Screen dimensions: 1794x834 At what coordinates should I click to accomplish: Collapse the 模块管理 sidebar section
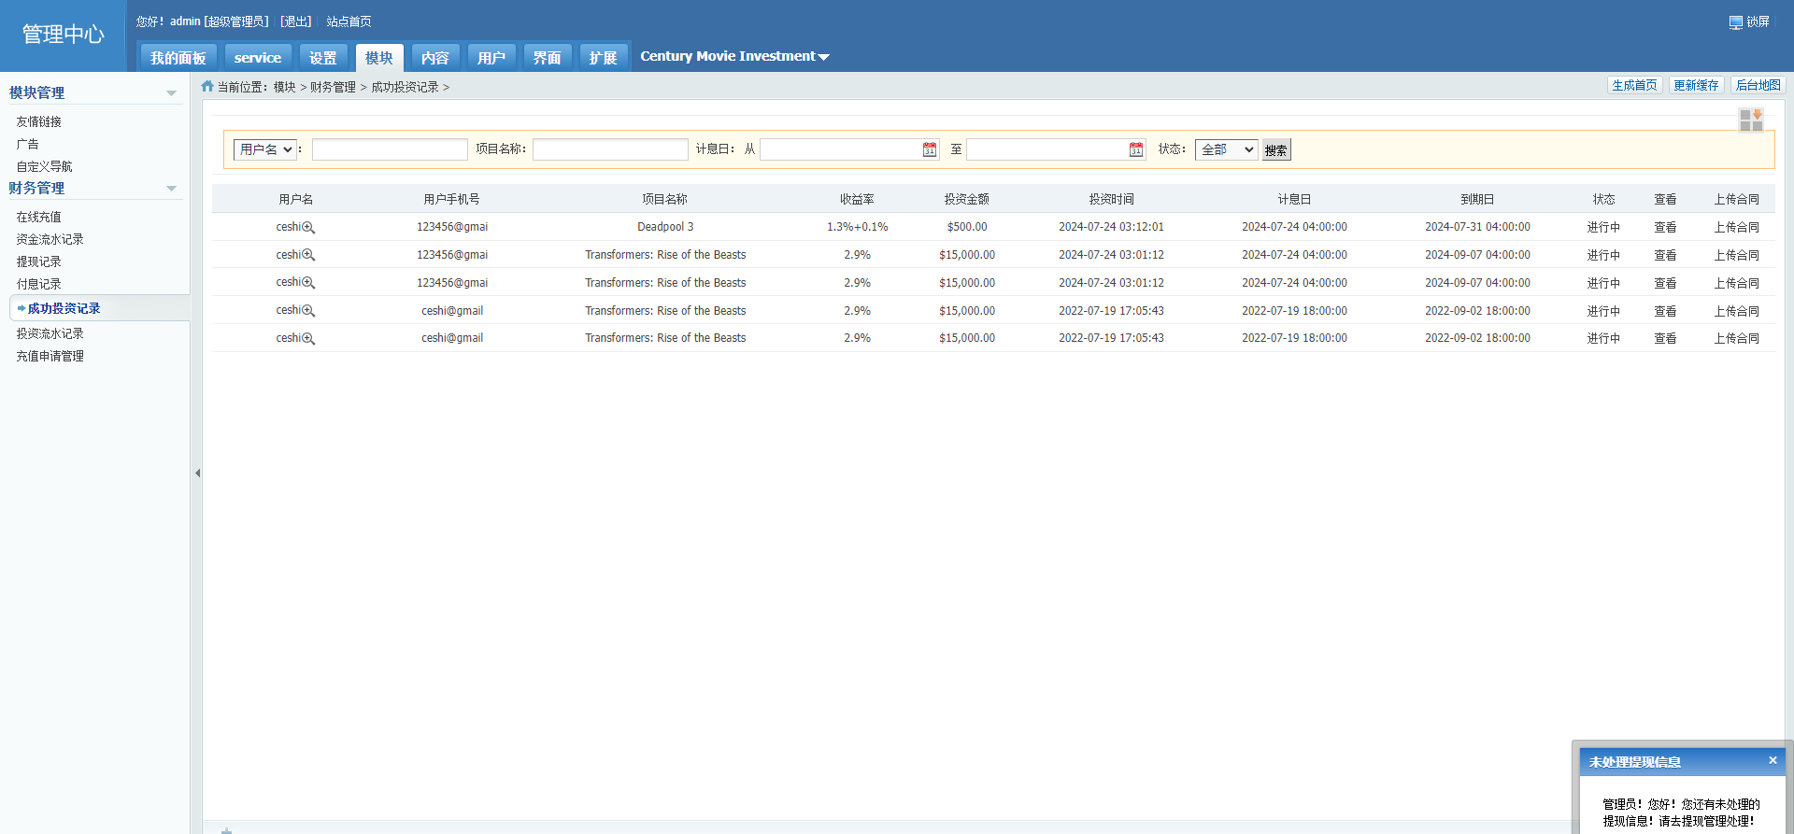171,93
